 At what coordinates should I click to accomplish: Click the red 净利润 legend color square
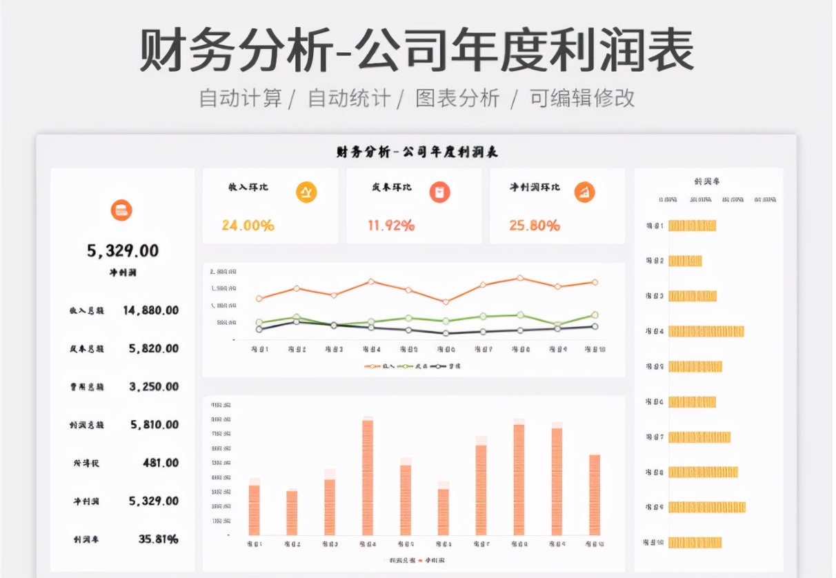[419, 560]
